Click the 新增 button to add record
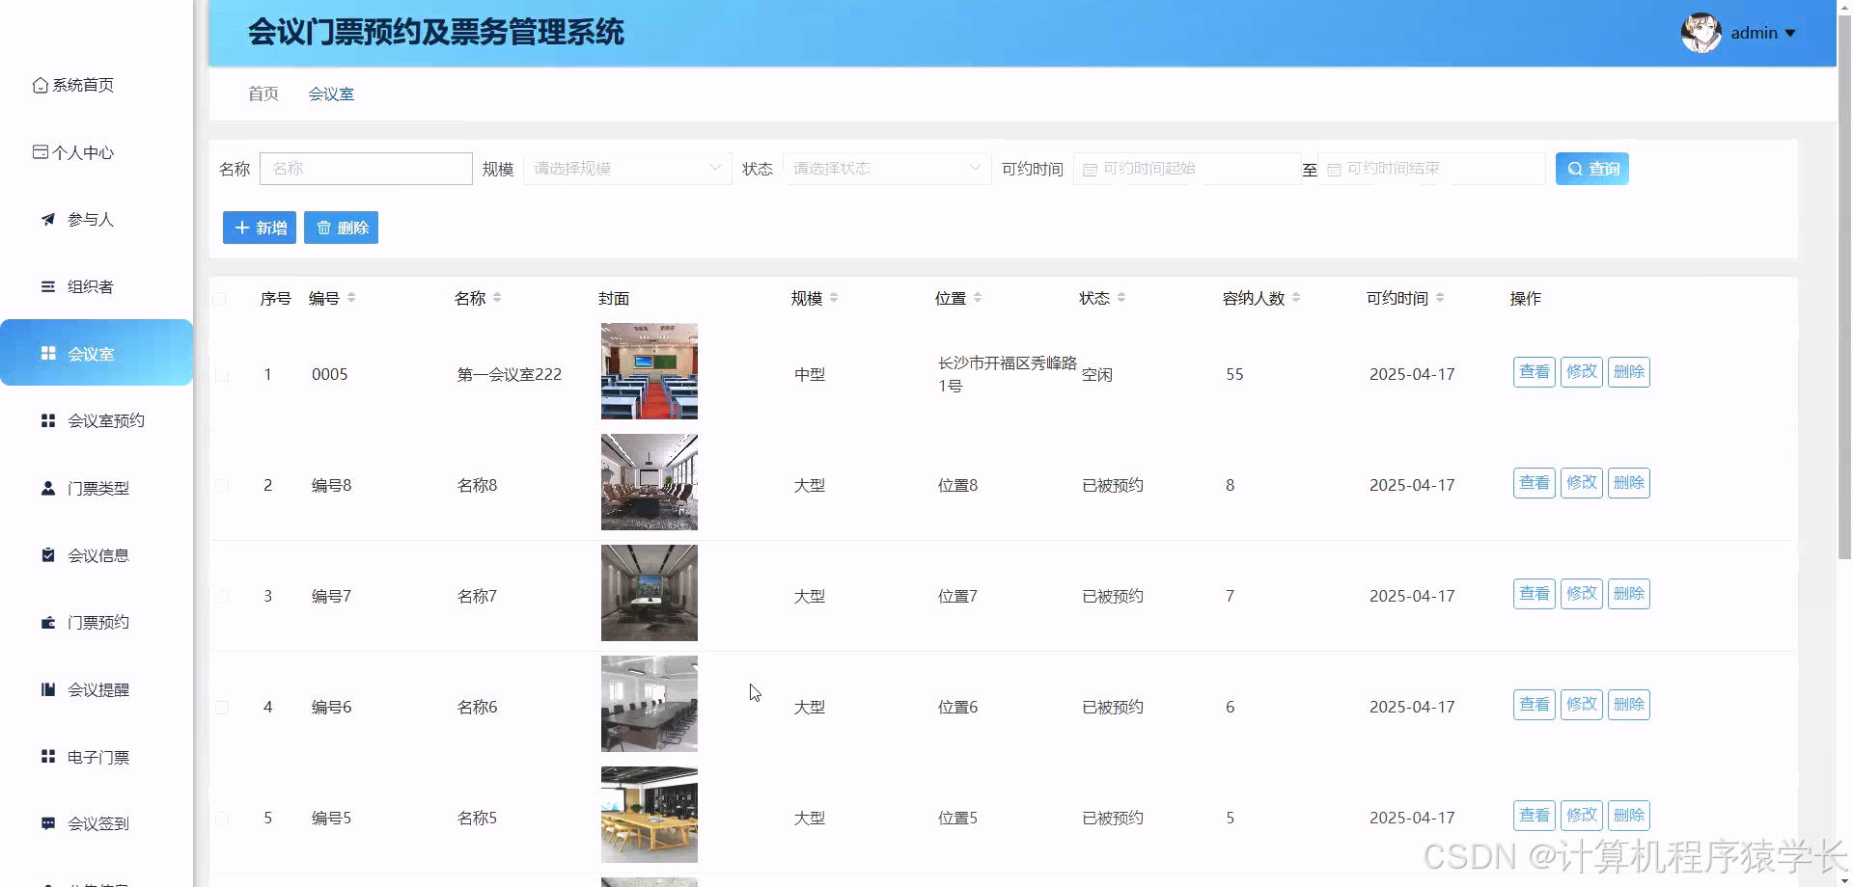The width and height of the screenshot is (1853, 887). [x=258, y=228]
